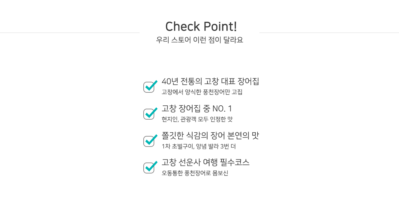Viewport: 399px width, 216px height.
Task: Click description 고창에서 양식한 풍천장어만 고집
Action: pos(202,92)
